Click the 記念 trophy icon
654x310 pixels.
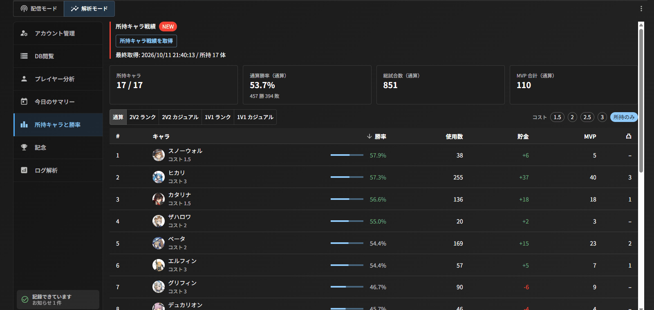click(x=24, y=147)
